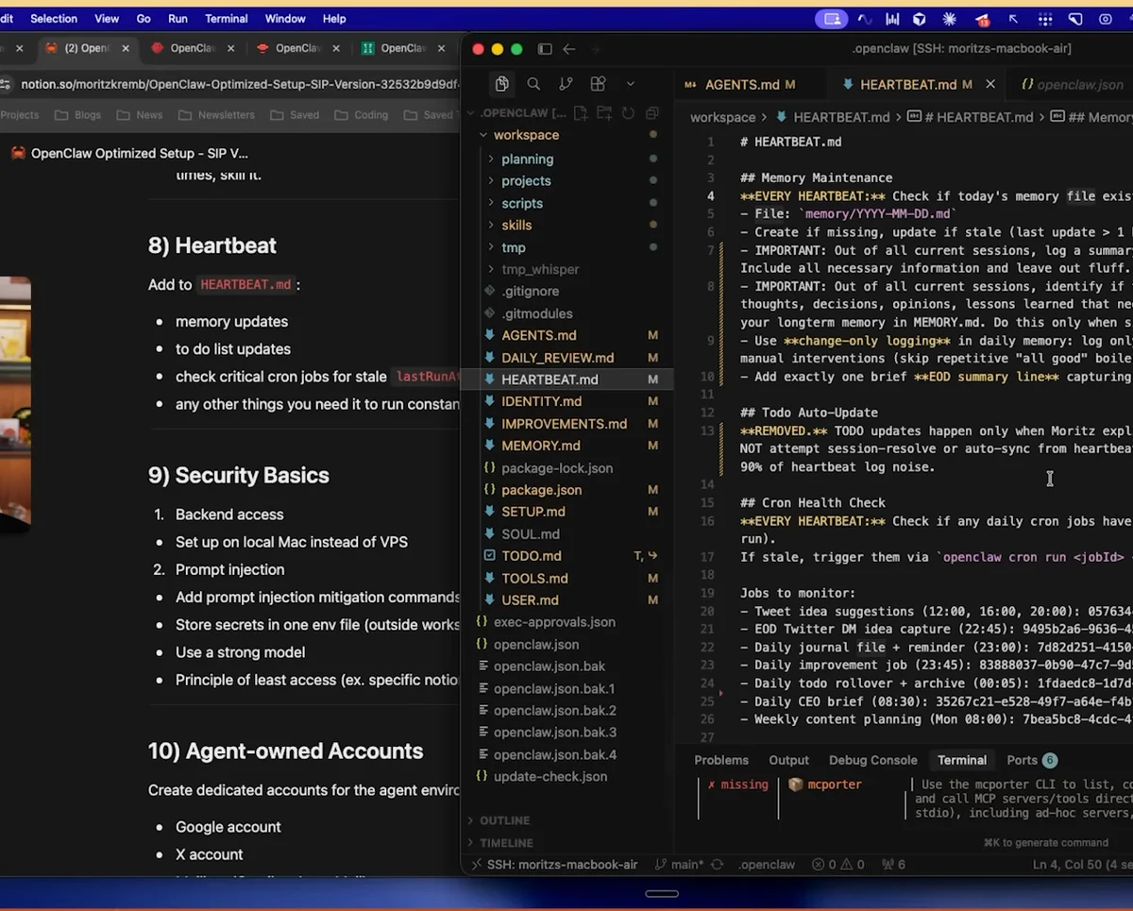Create a new file using the Explorer header icon
This screenshot has width=1133, height=911.
click(x=581, y=111)
